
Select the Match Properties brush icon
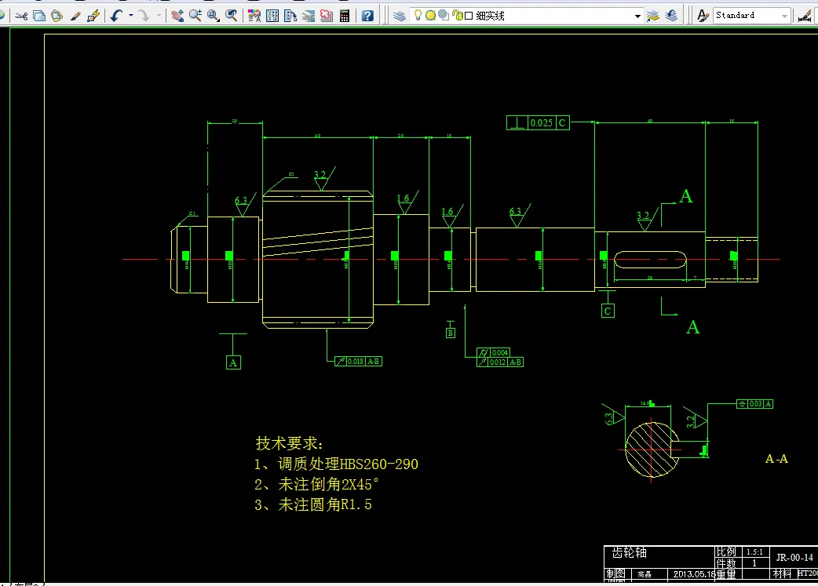(x=75, y=16)
